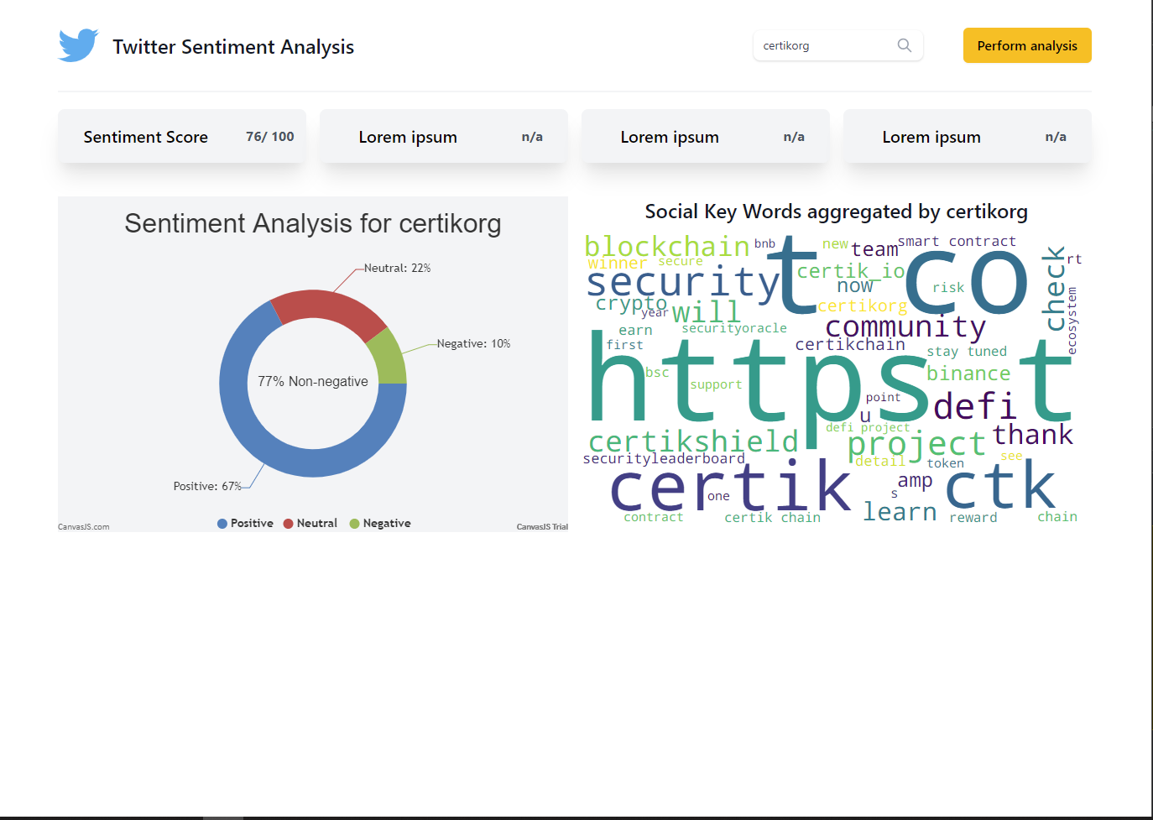The width and height of the screenshot is (1153, 820).
Task: Click the word certikchain in word cloud
Action: pos(850,344)
